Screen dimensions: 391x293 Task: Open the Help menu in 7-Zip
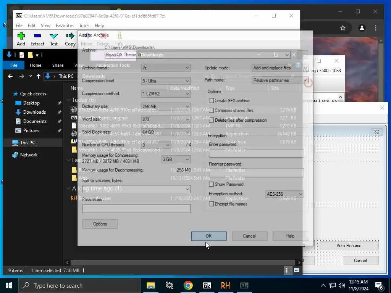(x=99, y=26)
